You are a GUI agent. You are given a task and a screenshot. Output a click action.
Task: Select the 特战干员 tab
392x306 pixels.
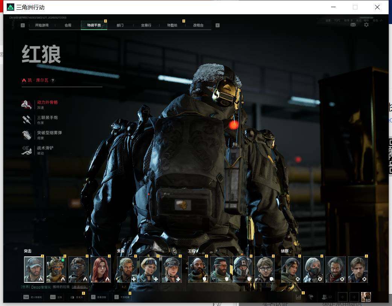click(94, 25)
